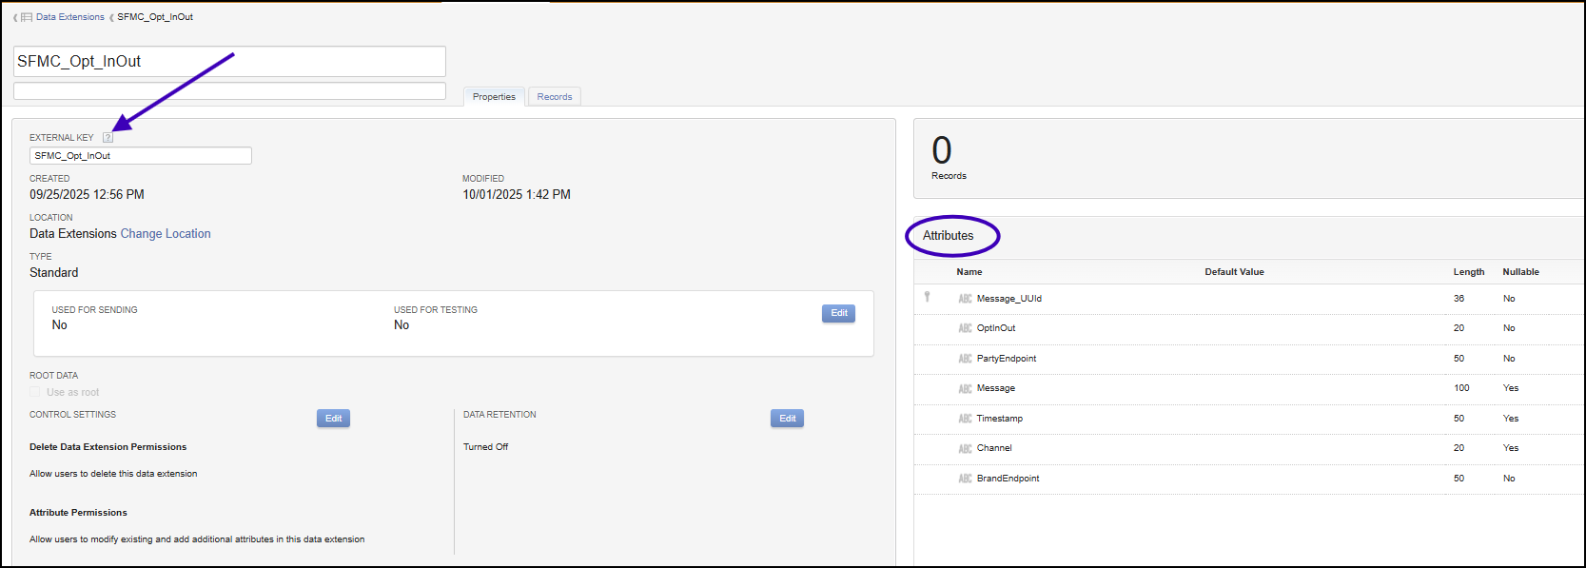
Task: Click the modified date 10/01/2025 1:42 PM
Action: [517, 195]
